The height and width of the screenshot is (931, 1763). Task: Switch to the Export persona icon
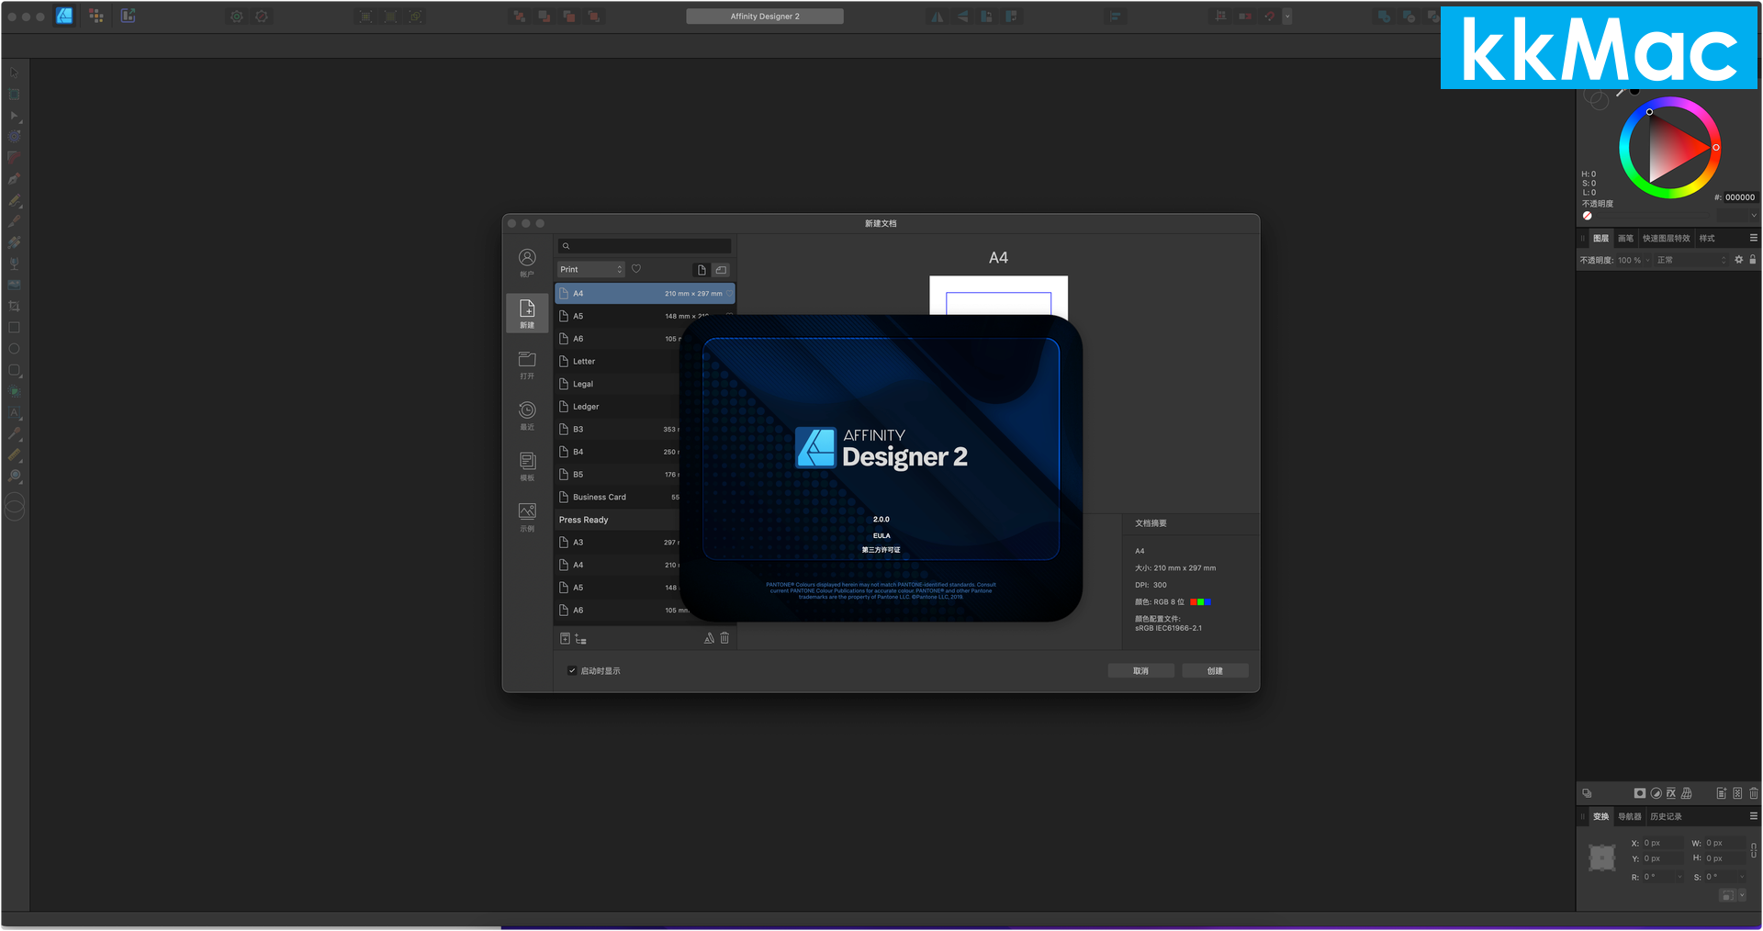pos(128,16)
